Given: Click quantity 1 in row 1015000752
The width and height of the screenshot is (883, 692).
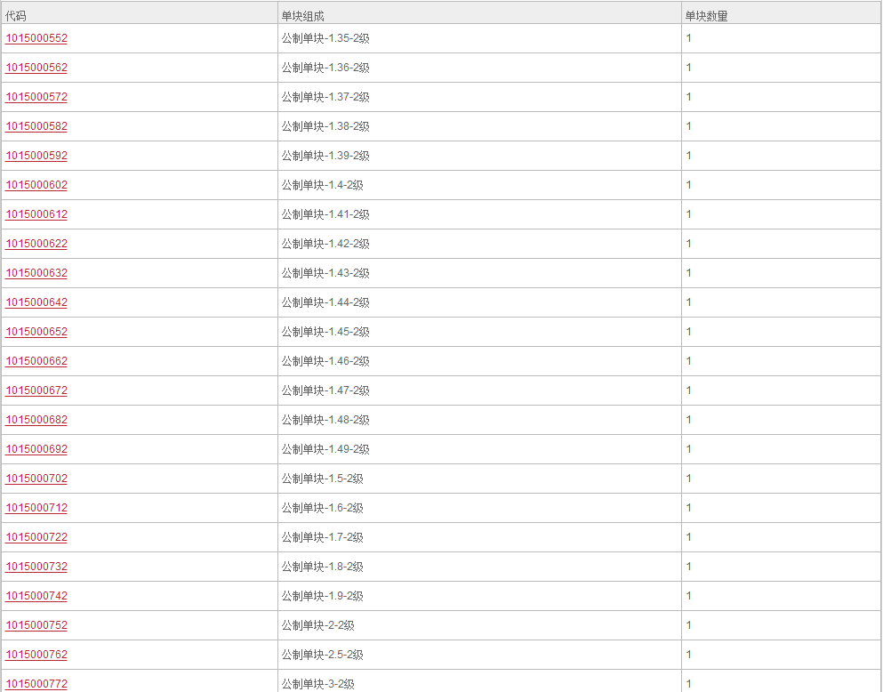Looking at the screenshot, I should (x=689, y=625).
